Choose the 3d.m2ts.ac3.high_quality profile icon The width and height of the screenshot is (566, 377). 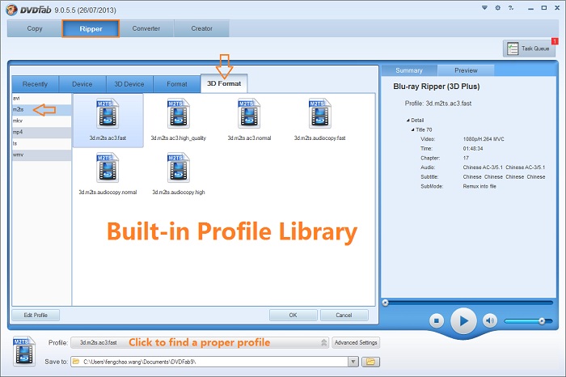tap(179, 114)
